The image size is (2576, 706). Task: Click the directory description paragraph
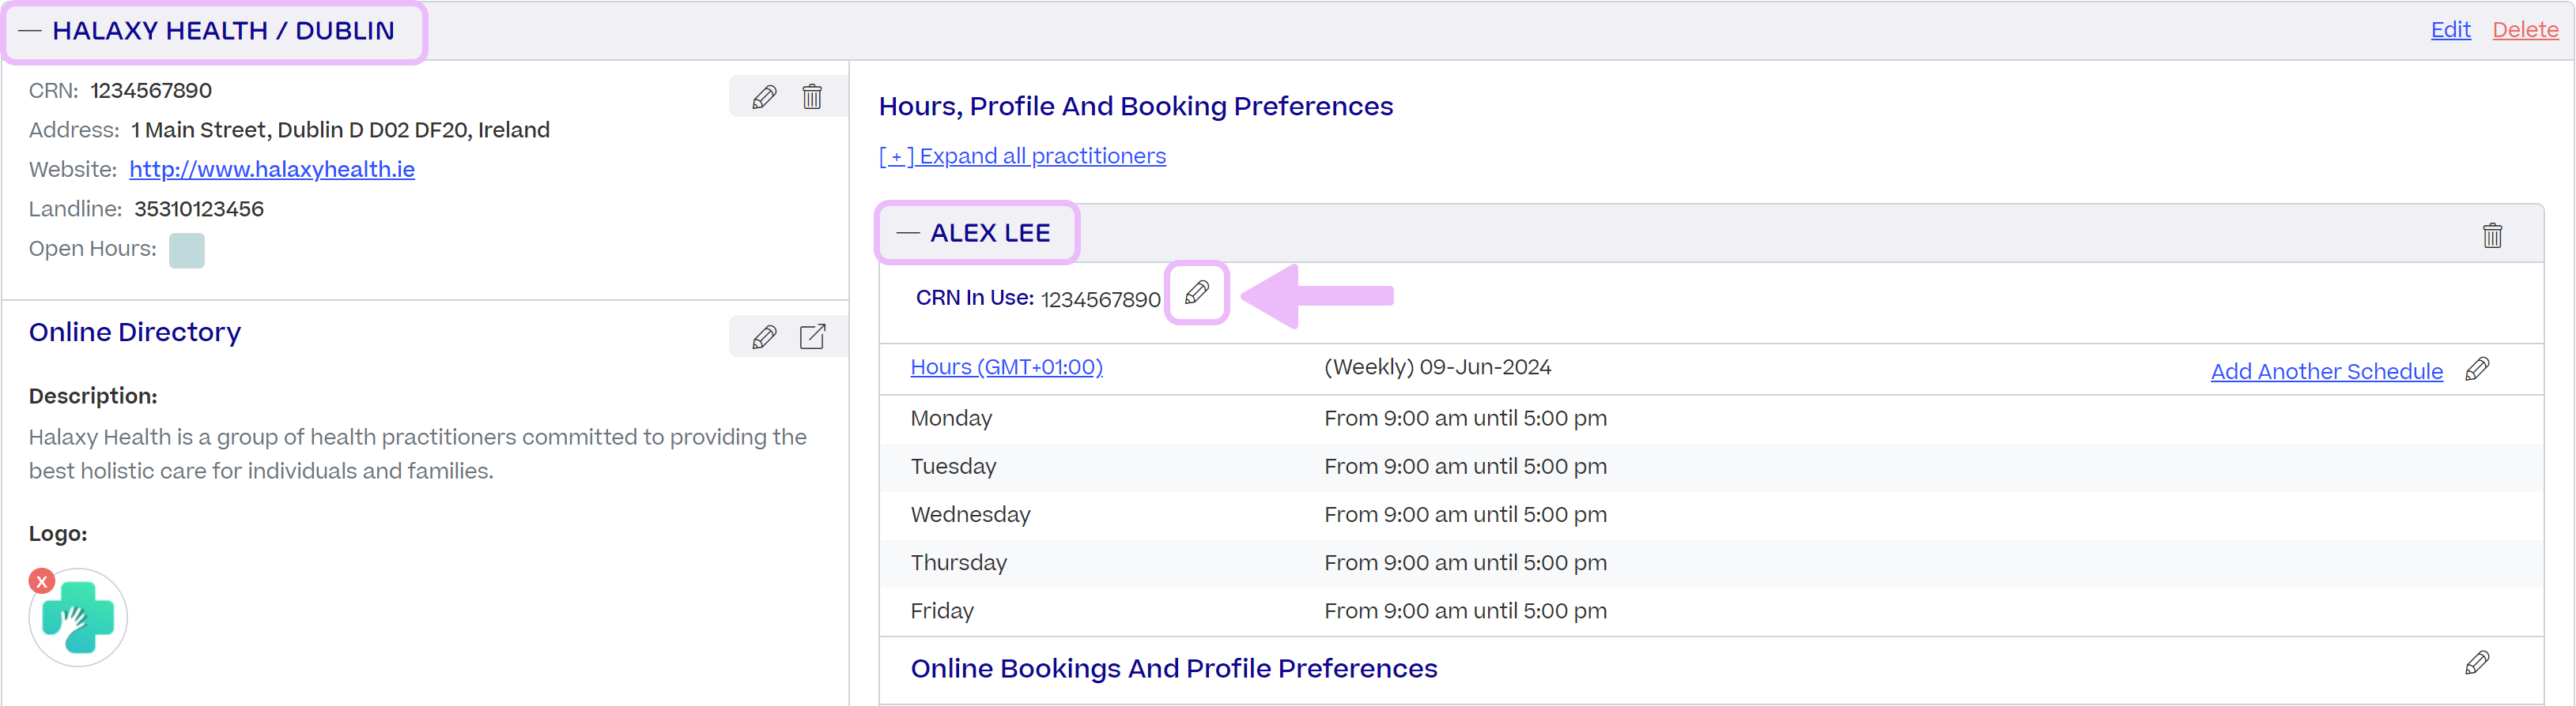[x=417, y=454]
